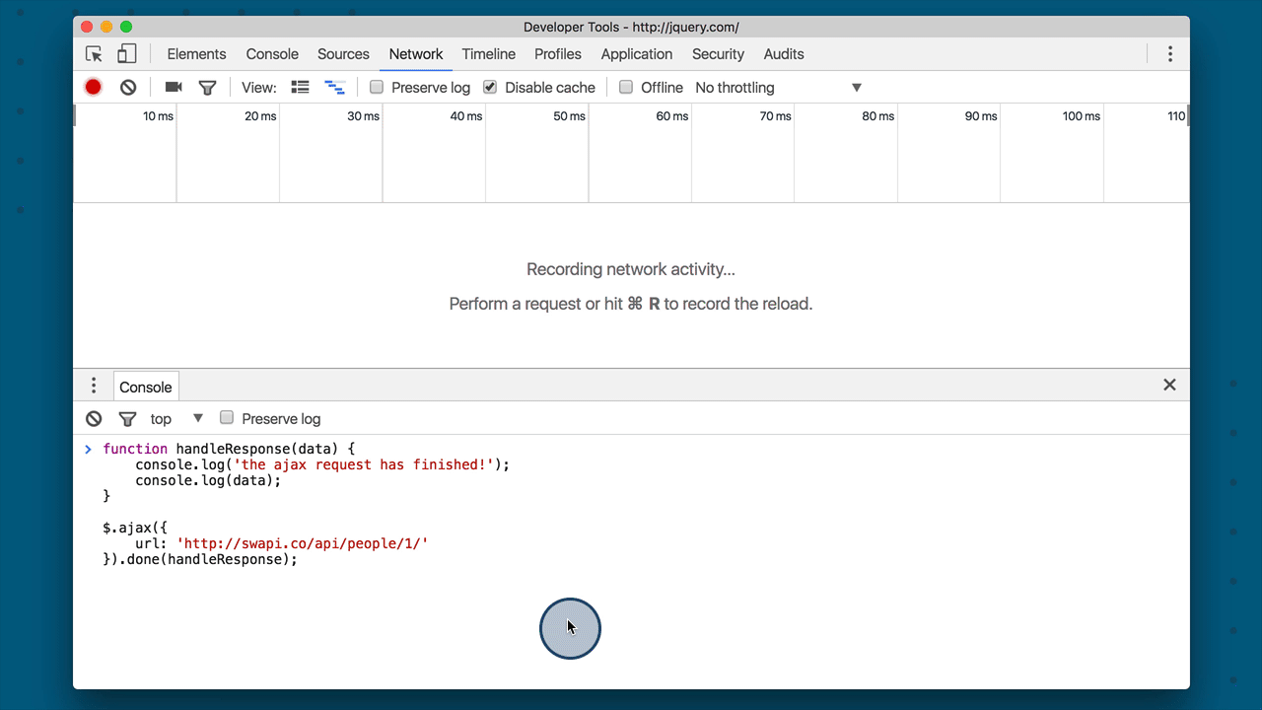Screen dimensions: 1262x710
Task: Open the console filter options
Action: point(127,418)
